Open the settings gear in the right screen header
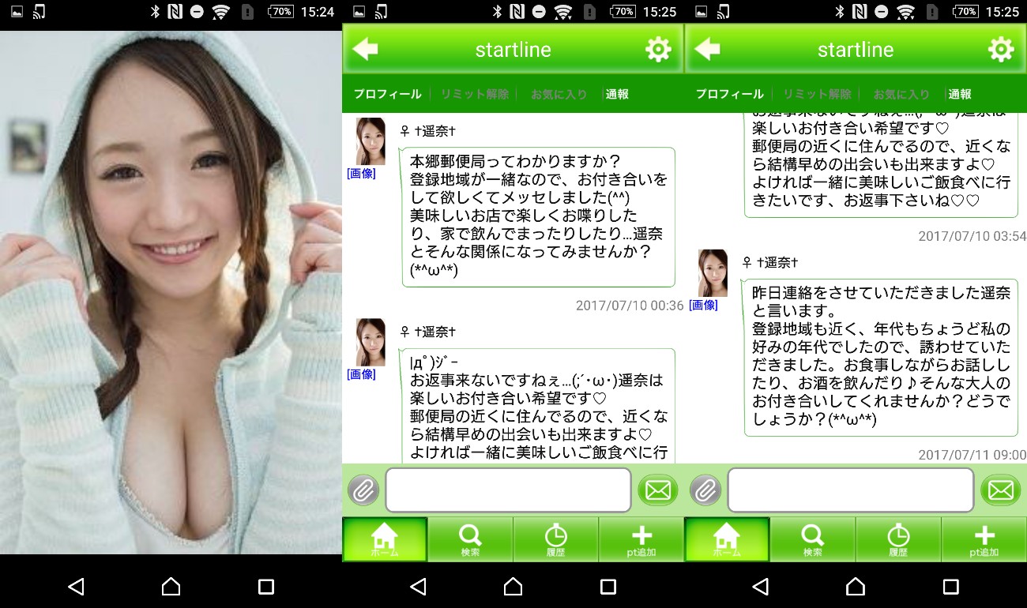This screenshot has height=608, width=1027. [x=1000, y=50]
